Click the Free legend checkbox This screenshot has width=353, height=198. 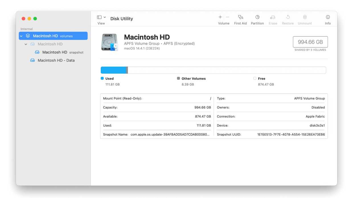click(x=255, y=78)
